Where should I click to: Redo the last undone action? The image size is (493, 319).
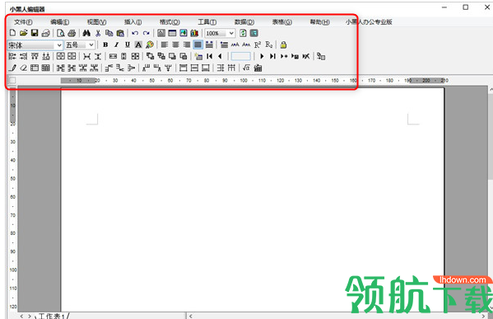tap(147, 33)
